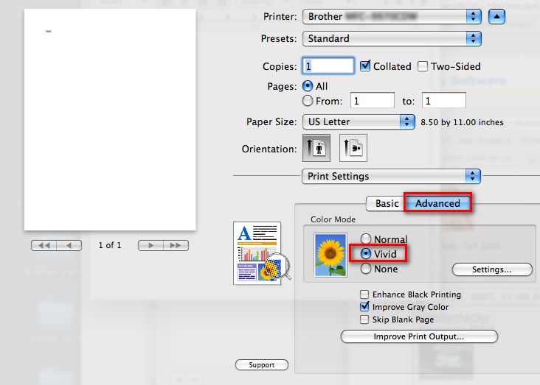Enable Enhance Black Printing
The image size is (540, 385).
[x=364, y=294]
